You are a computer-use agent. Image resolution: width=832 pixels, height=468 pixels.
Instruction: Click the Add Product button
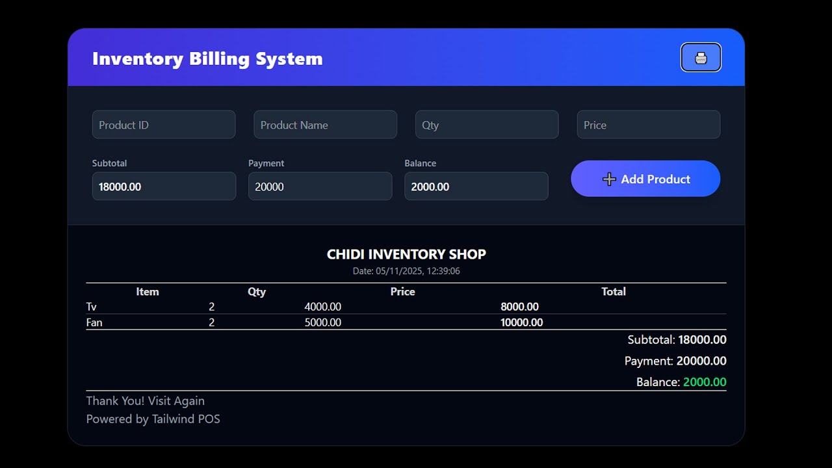[645, 179]
